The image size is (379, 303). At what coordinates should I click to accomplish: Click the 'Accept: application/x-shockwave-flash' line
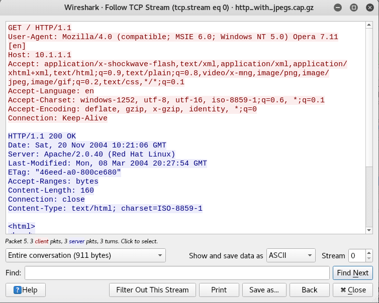pos(177,64)
